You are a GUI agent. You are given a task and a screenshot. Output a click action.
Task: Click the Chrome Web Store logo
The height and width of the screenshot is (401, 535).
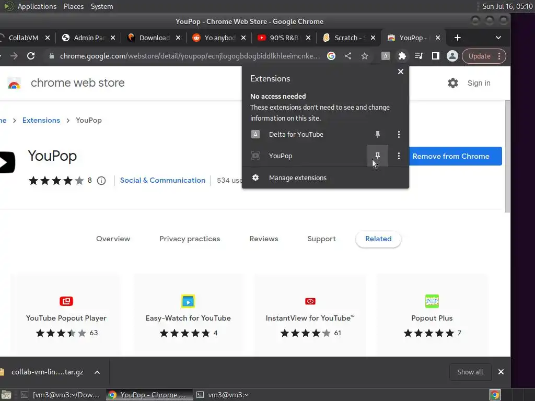pos(14,83)
